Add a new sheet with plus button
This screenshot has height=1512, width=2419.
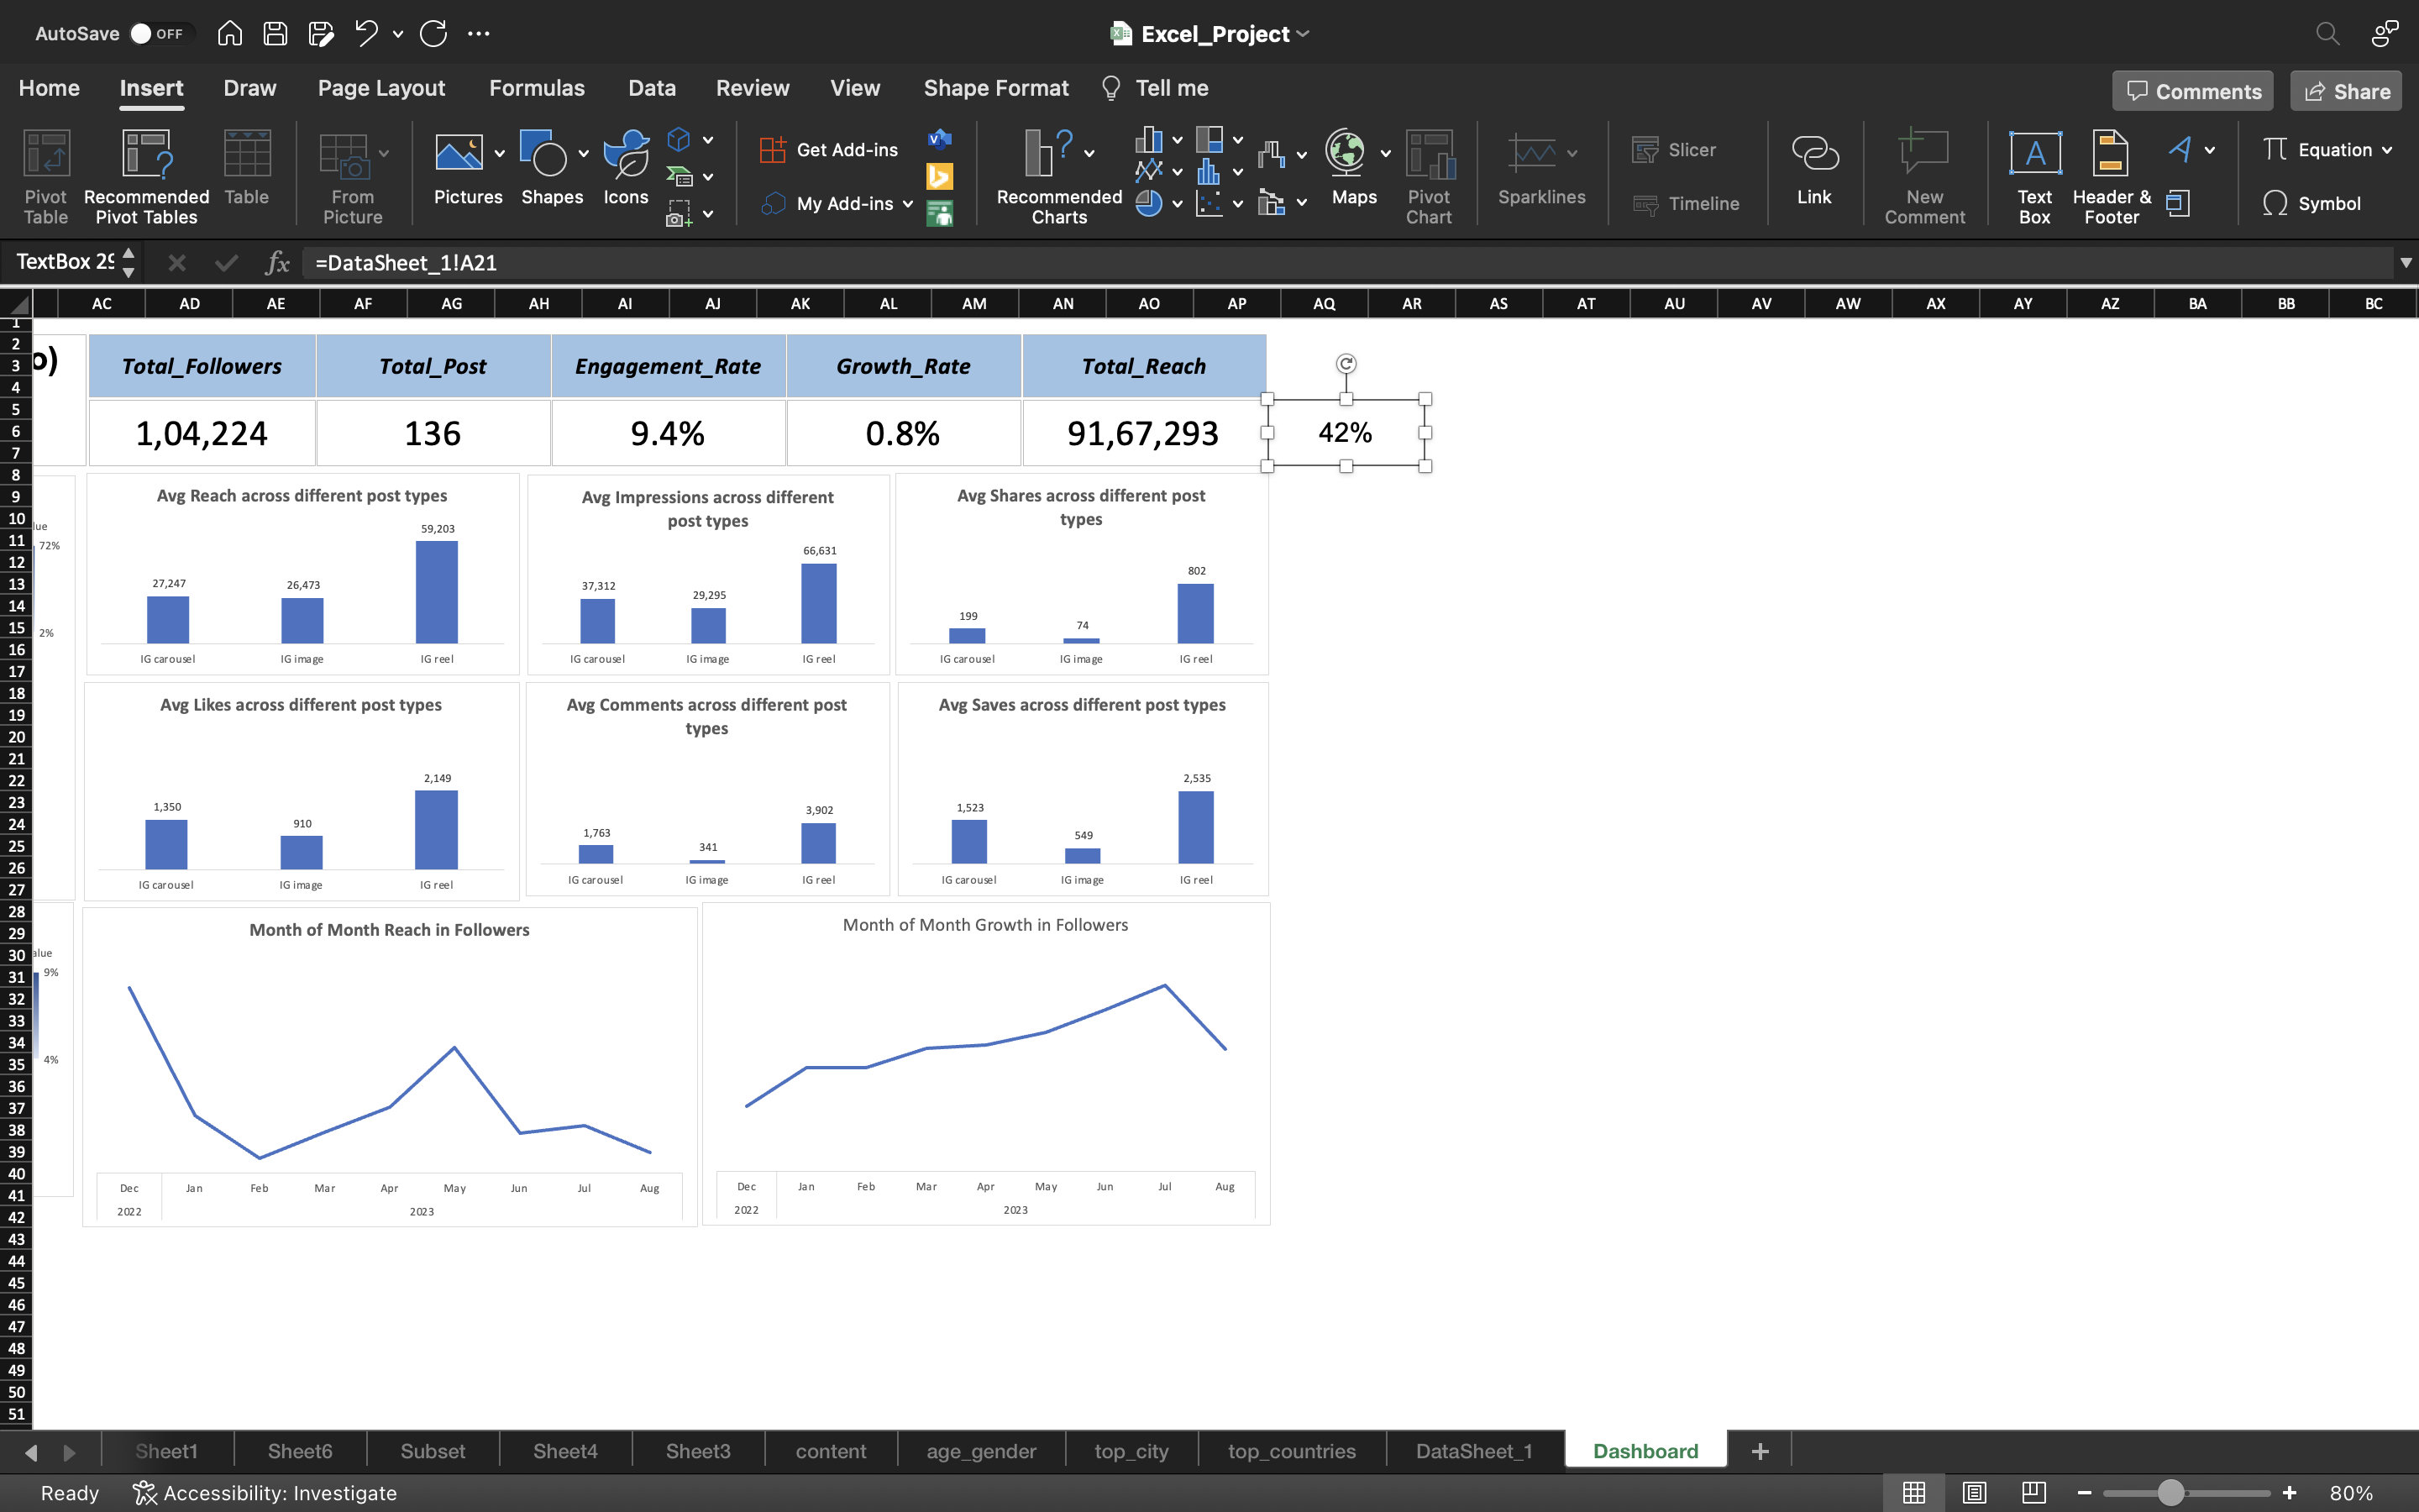pyautogui.click(x=1760, y=1451)
